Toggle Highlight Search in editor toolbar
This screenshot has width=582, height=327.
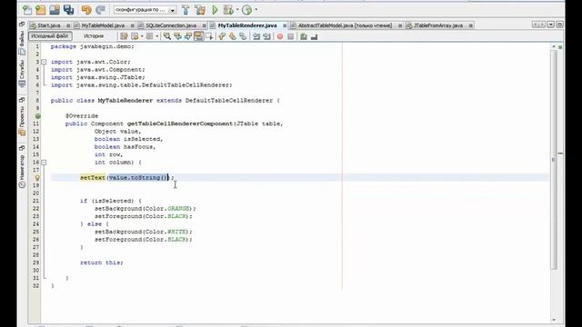coord(198,36)
